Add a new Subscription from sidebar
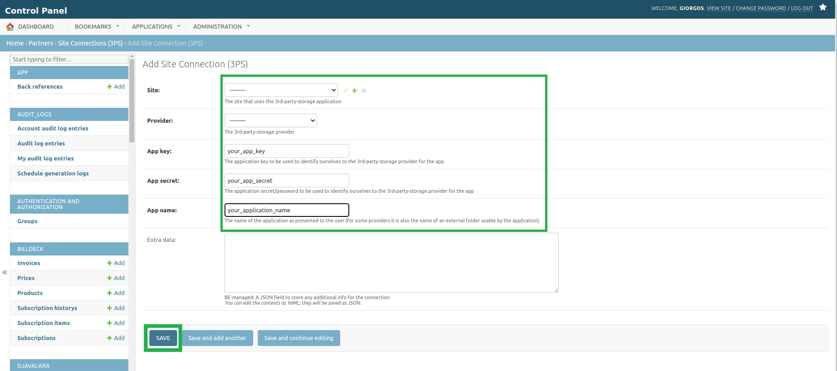This screenshot has height=371, width=837. (x=116, y=338)
